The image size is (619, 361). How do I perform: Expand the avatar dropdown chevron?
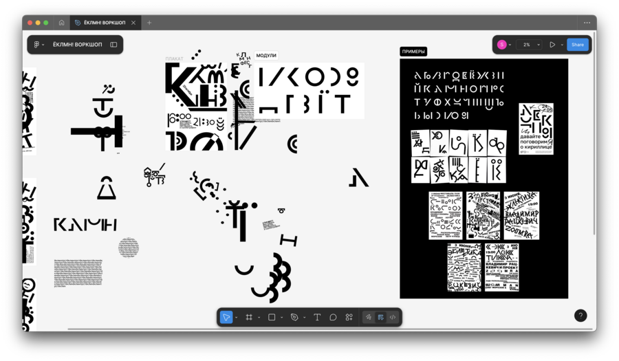tap(510, 45)
